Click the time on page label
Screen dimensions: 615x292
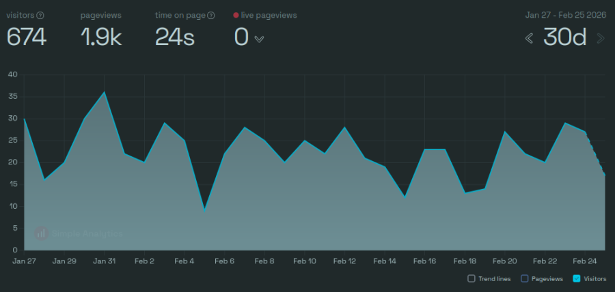(180, 15)
